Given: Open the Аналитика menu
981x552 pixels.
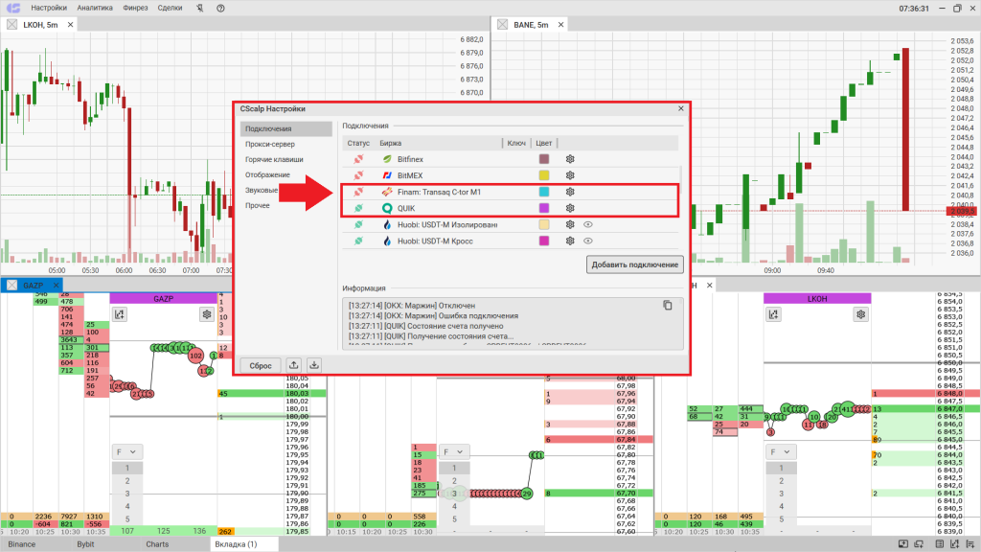Looking at the screenshot, I should coord(95,8).
